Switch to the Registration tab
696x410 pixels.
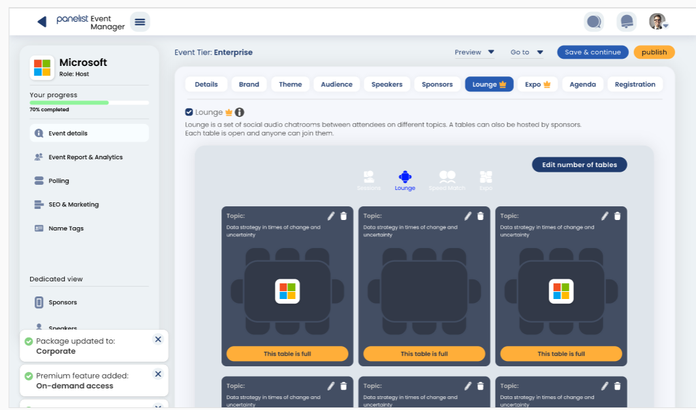635,84
